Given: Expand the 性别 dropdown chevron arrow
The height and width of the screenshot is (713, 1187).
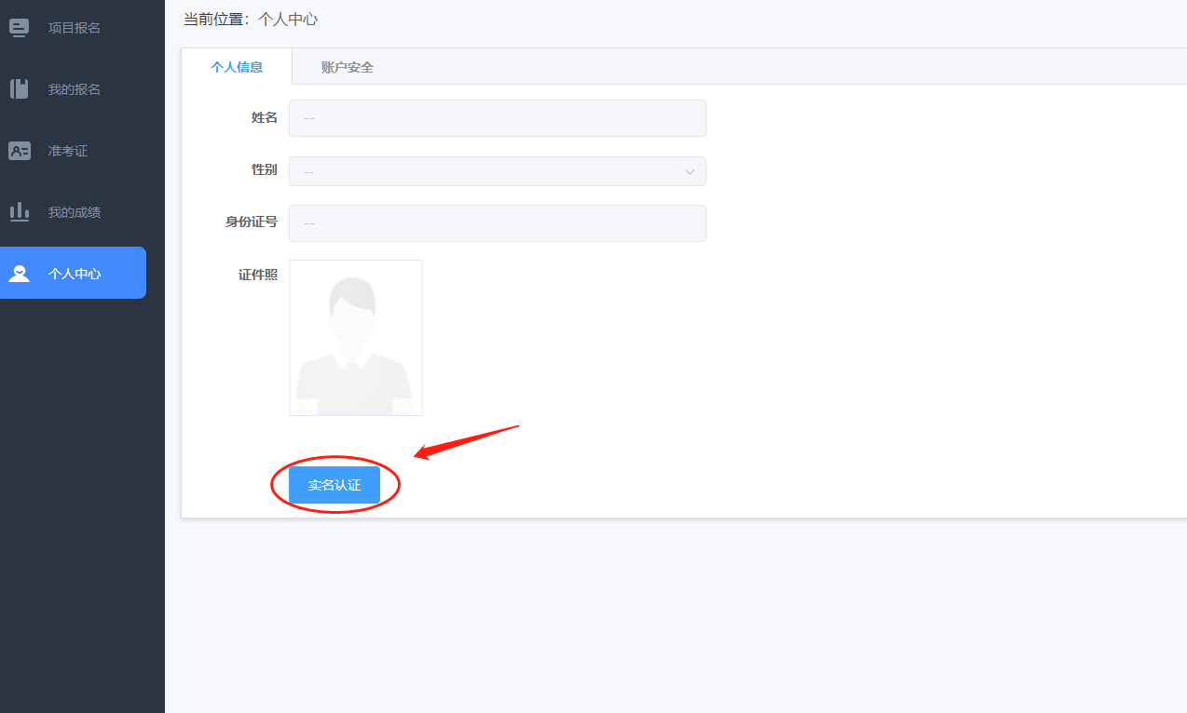Looking at the screenshot, I should pyautogui.click(x=689, y=171).
